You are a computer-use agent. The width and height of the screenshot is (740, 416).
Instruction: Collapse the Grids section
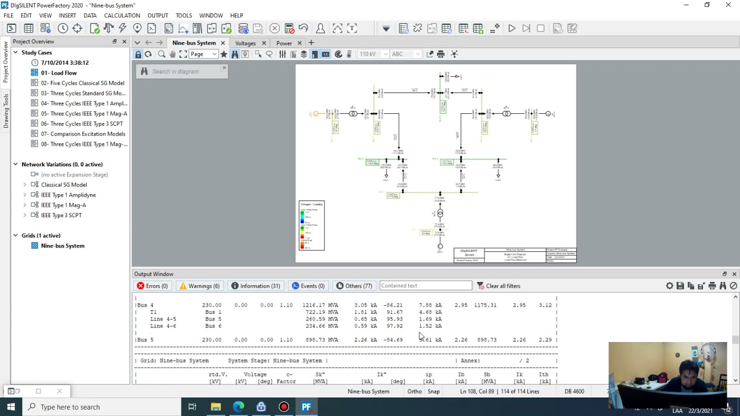16,236
